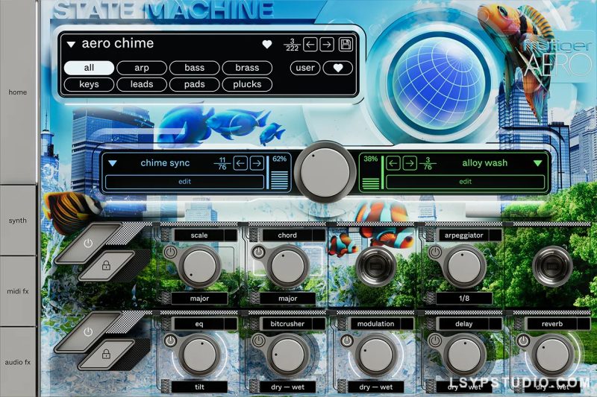The width and height of the screenshot is (597, 397).
Task: Open the eq tilt parameter selector
Action: coord(199,387)
